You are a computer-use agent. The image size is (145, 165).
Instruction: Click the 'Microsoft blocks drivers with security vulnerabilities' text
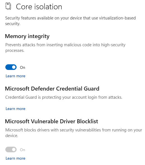point(74,133)
